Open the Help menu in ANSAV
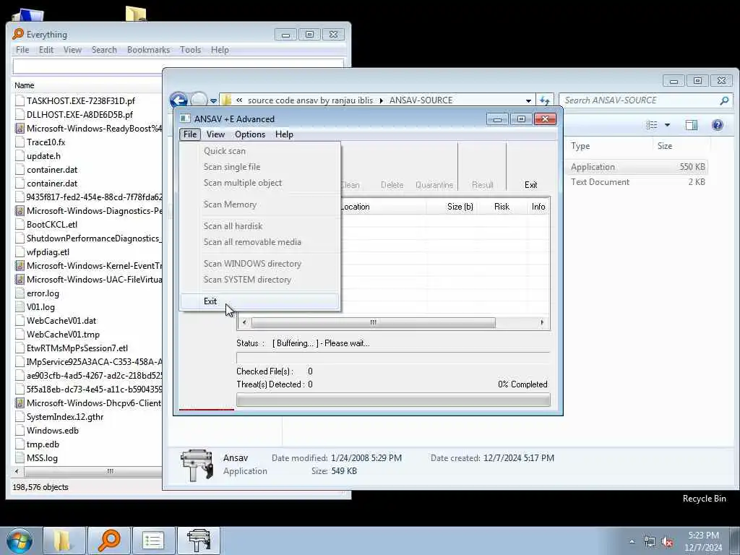Image resolution: width=740 pixels, height=555 pixels. pyautogui.click(x=284, y=134)
